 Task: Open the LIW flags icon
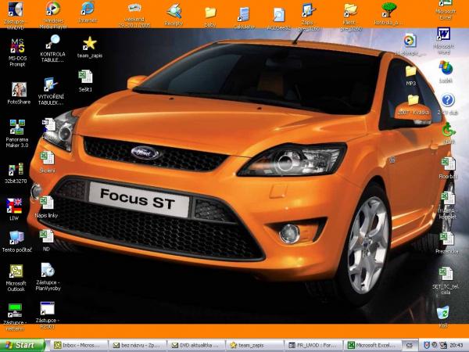coord(15,205)
